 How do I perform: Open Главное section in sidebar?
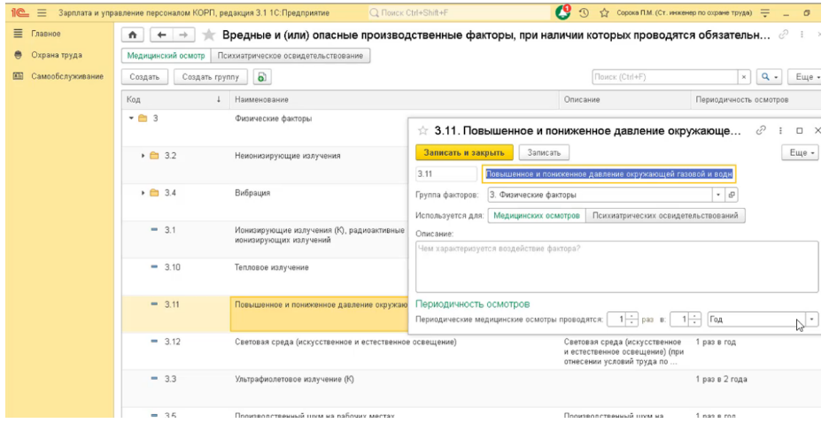[x=45, y=34]
